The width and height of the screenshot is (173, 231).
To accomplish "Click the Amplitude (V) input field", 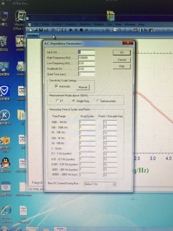I will point(87,69).
